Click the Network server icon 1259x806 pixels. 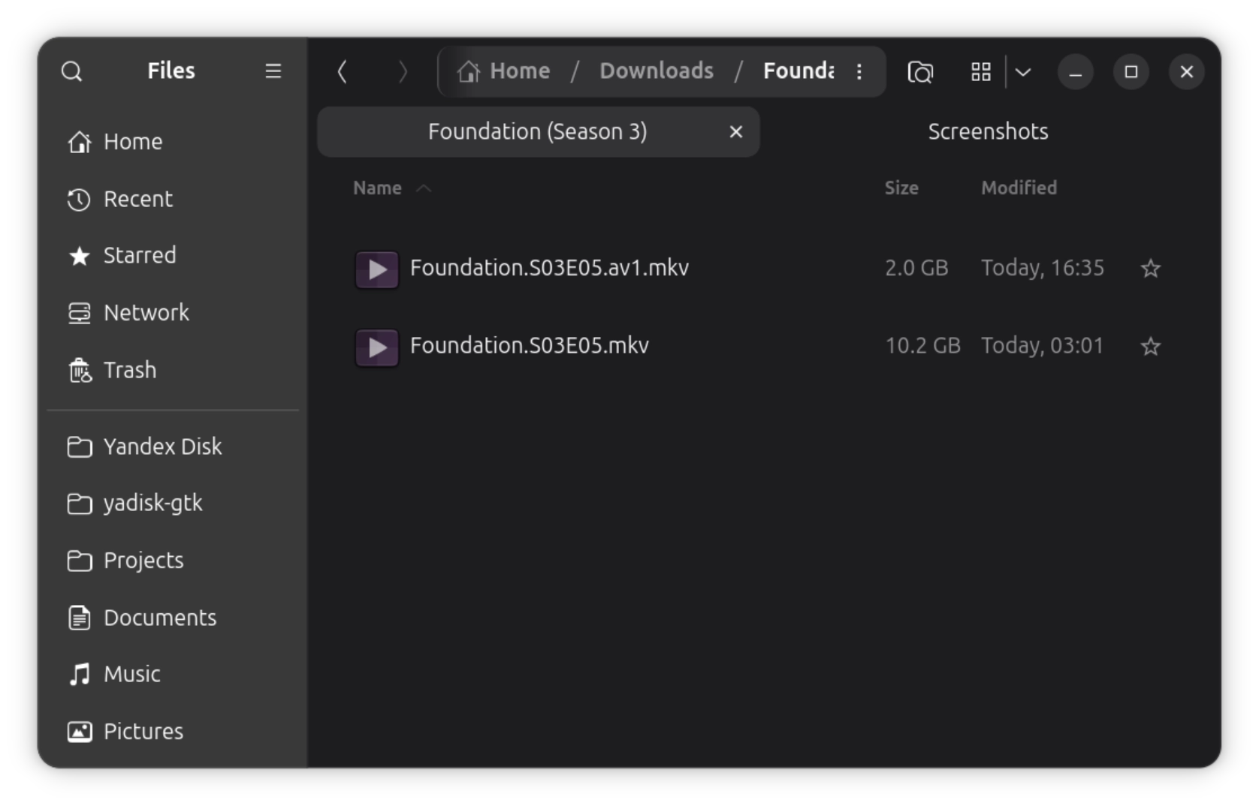click(80, 313)
